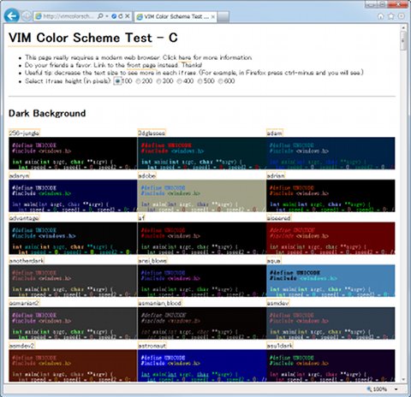Click the aiseered red code preview
This screenshot has height=397, width=411.
pyautogui.click(x=331, y=238)
